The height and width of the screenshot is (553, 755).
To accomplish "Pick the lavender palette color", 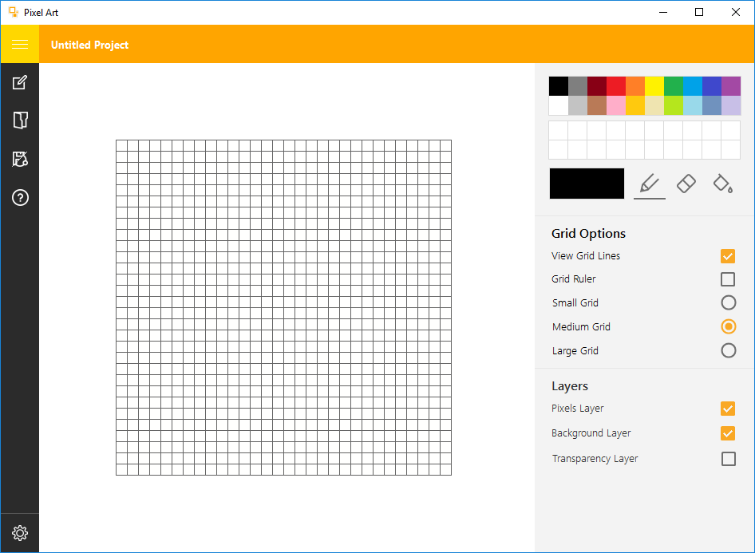I will click(x=731, y=105).
